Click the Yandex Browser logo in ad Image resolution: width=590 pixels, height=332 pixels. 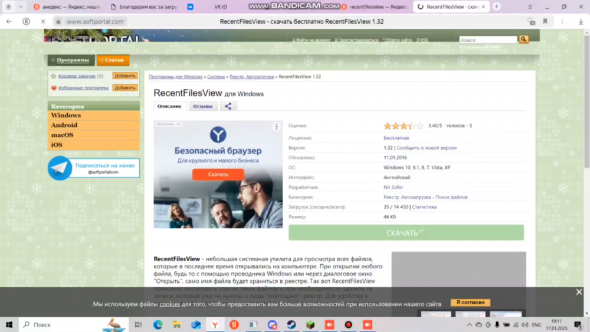pos(218,134)
